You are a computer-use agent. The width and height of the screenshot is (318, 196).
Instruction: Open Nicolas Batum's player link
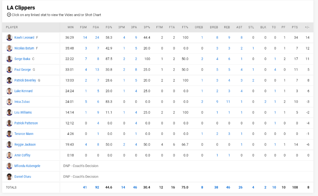(24, 48)
